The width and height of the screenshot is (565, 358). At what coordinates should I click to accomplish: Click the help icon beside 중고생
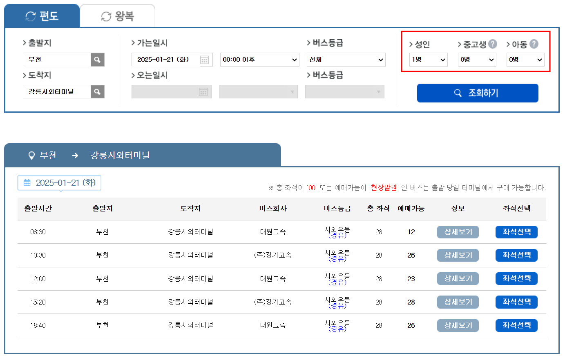(493, 44)
